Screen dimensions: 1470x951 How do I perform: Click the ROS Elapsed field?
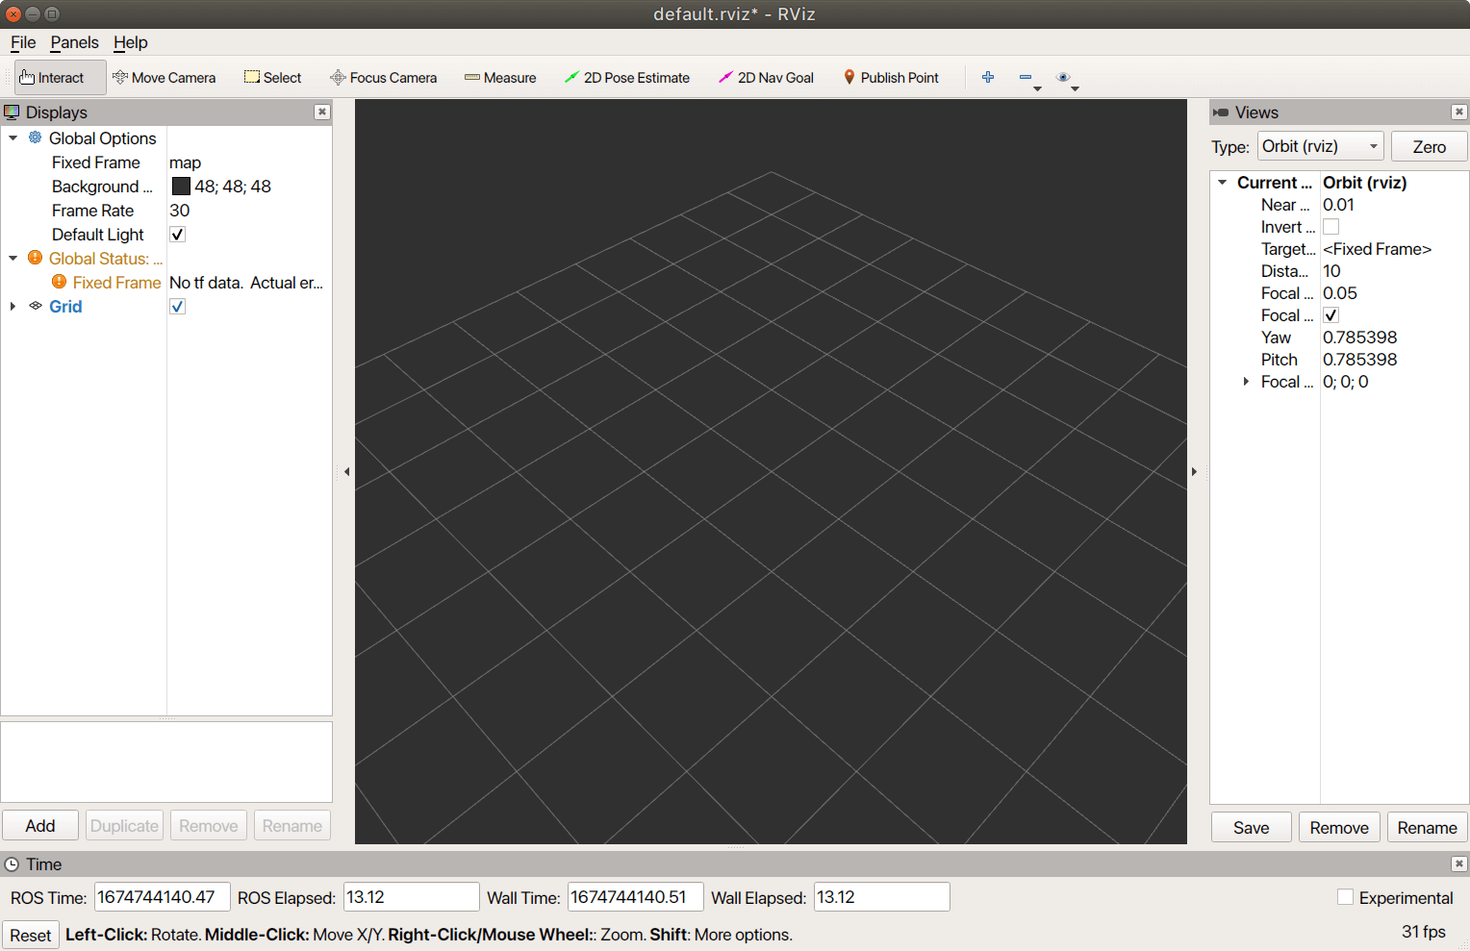411,897
